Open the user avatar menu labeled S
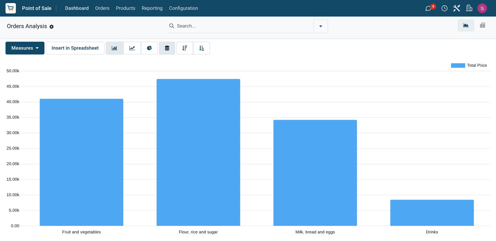The width and height of the screenshot is (496, 241). 482,8
